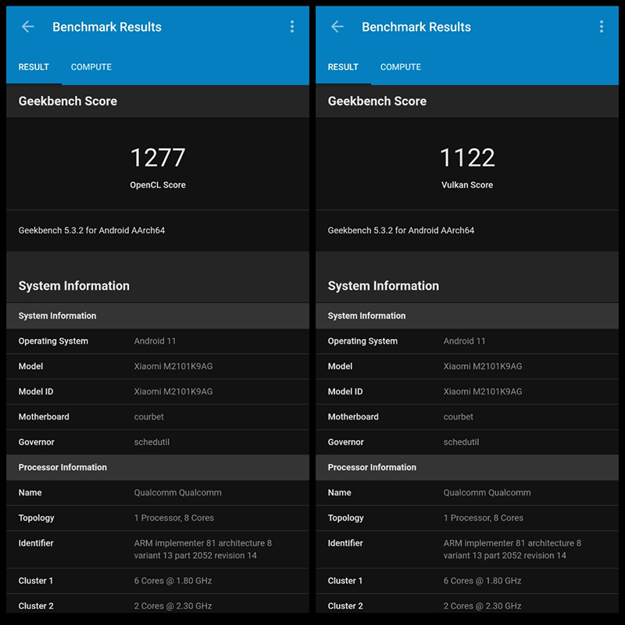The height and width of the screenshot is (625, 625).
Task: Click '1 Processor, 8 Cores' in Vulkan panel
Action: point(483,518)
